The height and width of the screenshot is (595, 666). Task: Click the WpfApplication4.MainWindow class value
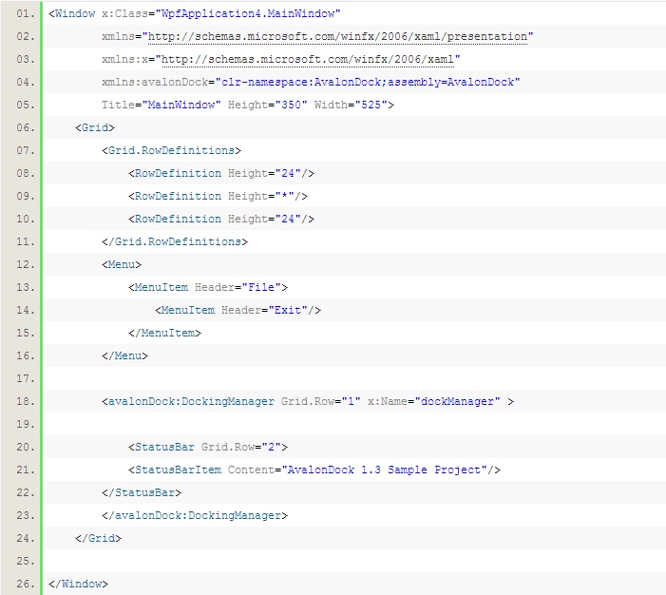tap(241, 13)
